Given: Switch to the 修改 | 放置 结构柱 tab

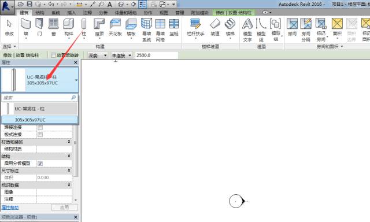Looking at the screenshot, I should coord(234,13).
